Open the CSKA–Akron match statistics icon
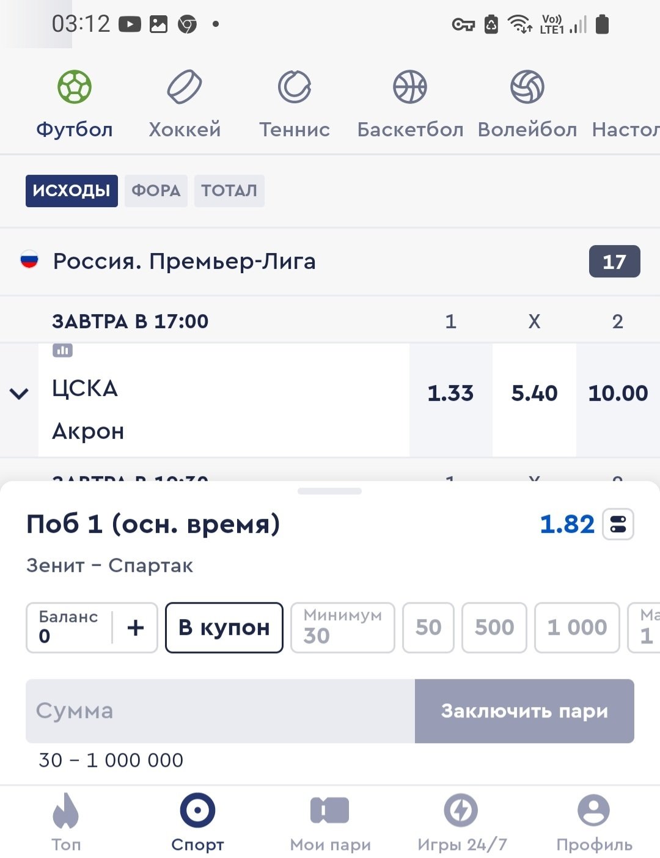The width and height of the screenshot is (660, 858). pos(62,351)
